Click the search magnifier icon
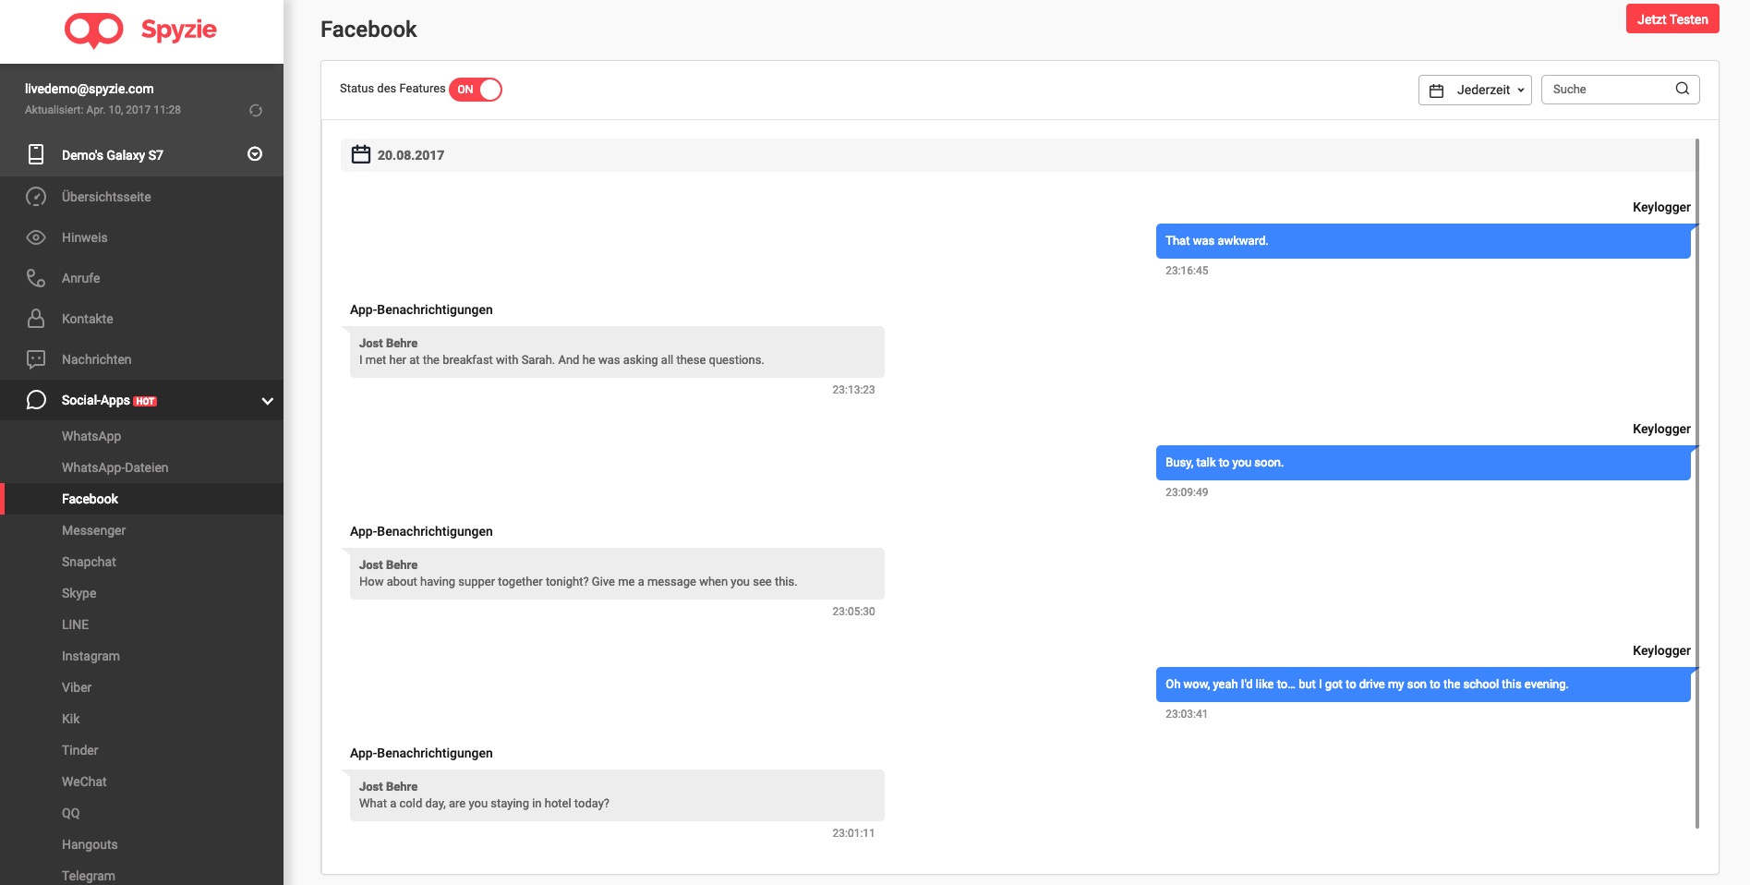Image resolution: width=1750 pixels, height=885 pixels. point(1683,89)
